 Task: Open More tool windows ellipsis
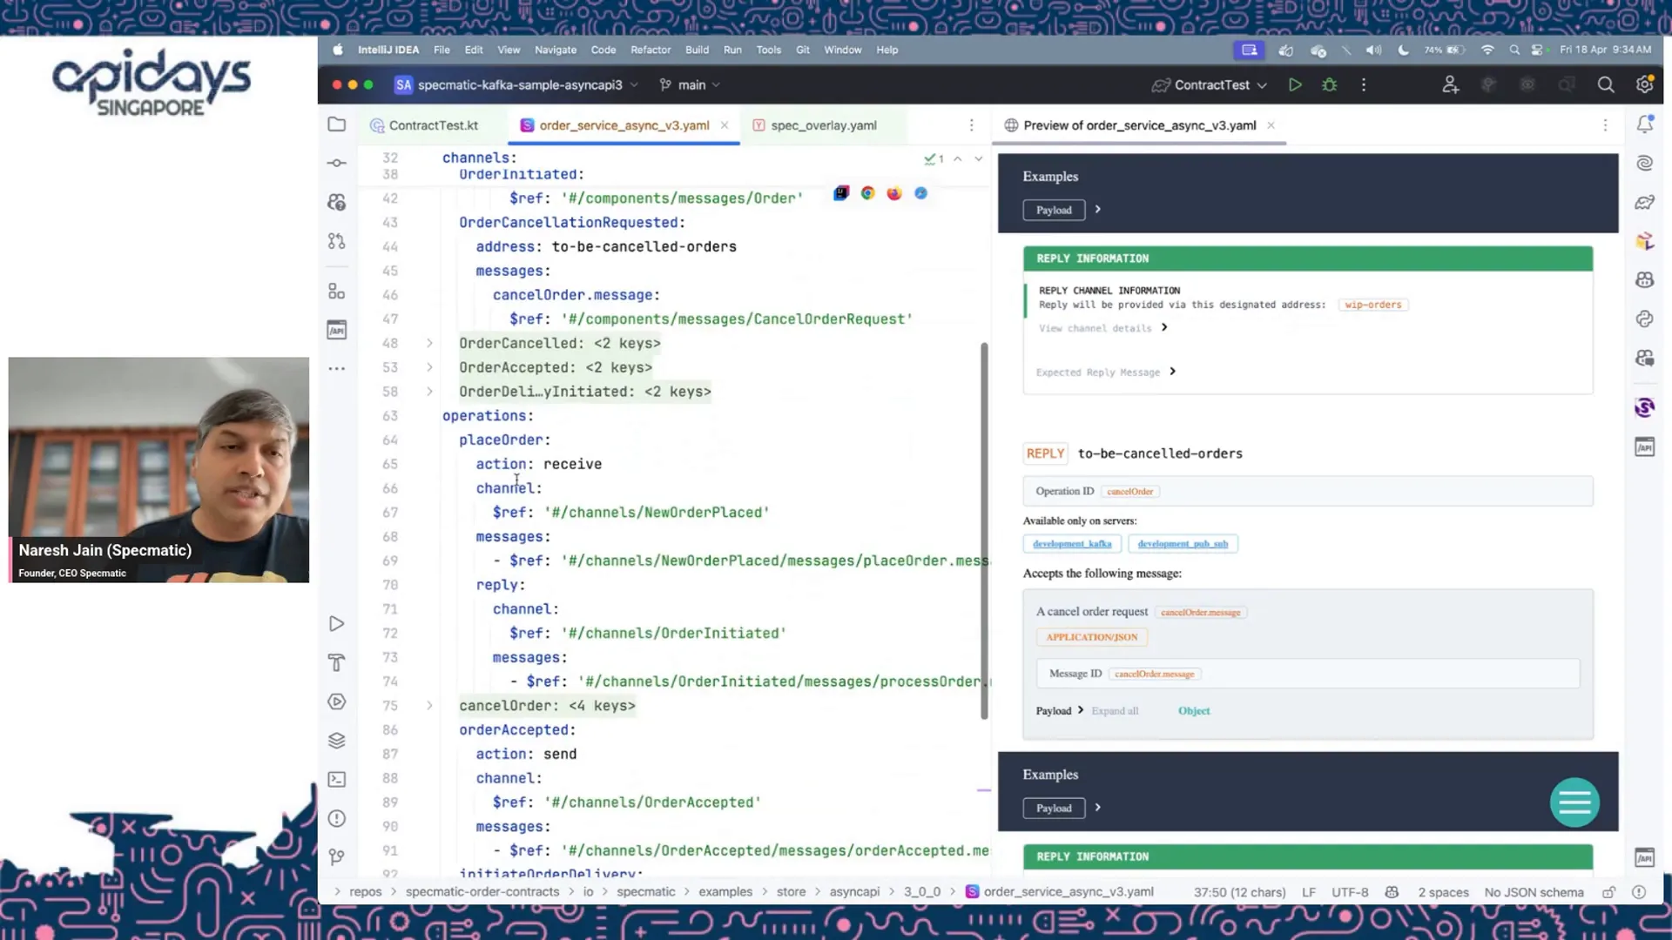[x=336, y=369]
